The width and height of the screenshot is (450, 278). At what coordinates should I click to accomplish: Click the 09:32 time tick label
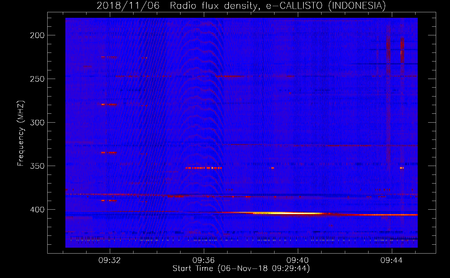[x=110, y=260]
